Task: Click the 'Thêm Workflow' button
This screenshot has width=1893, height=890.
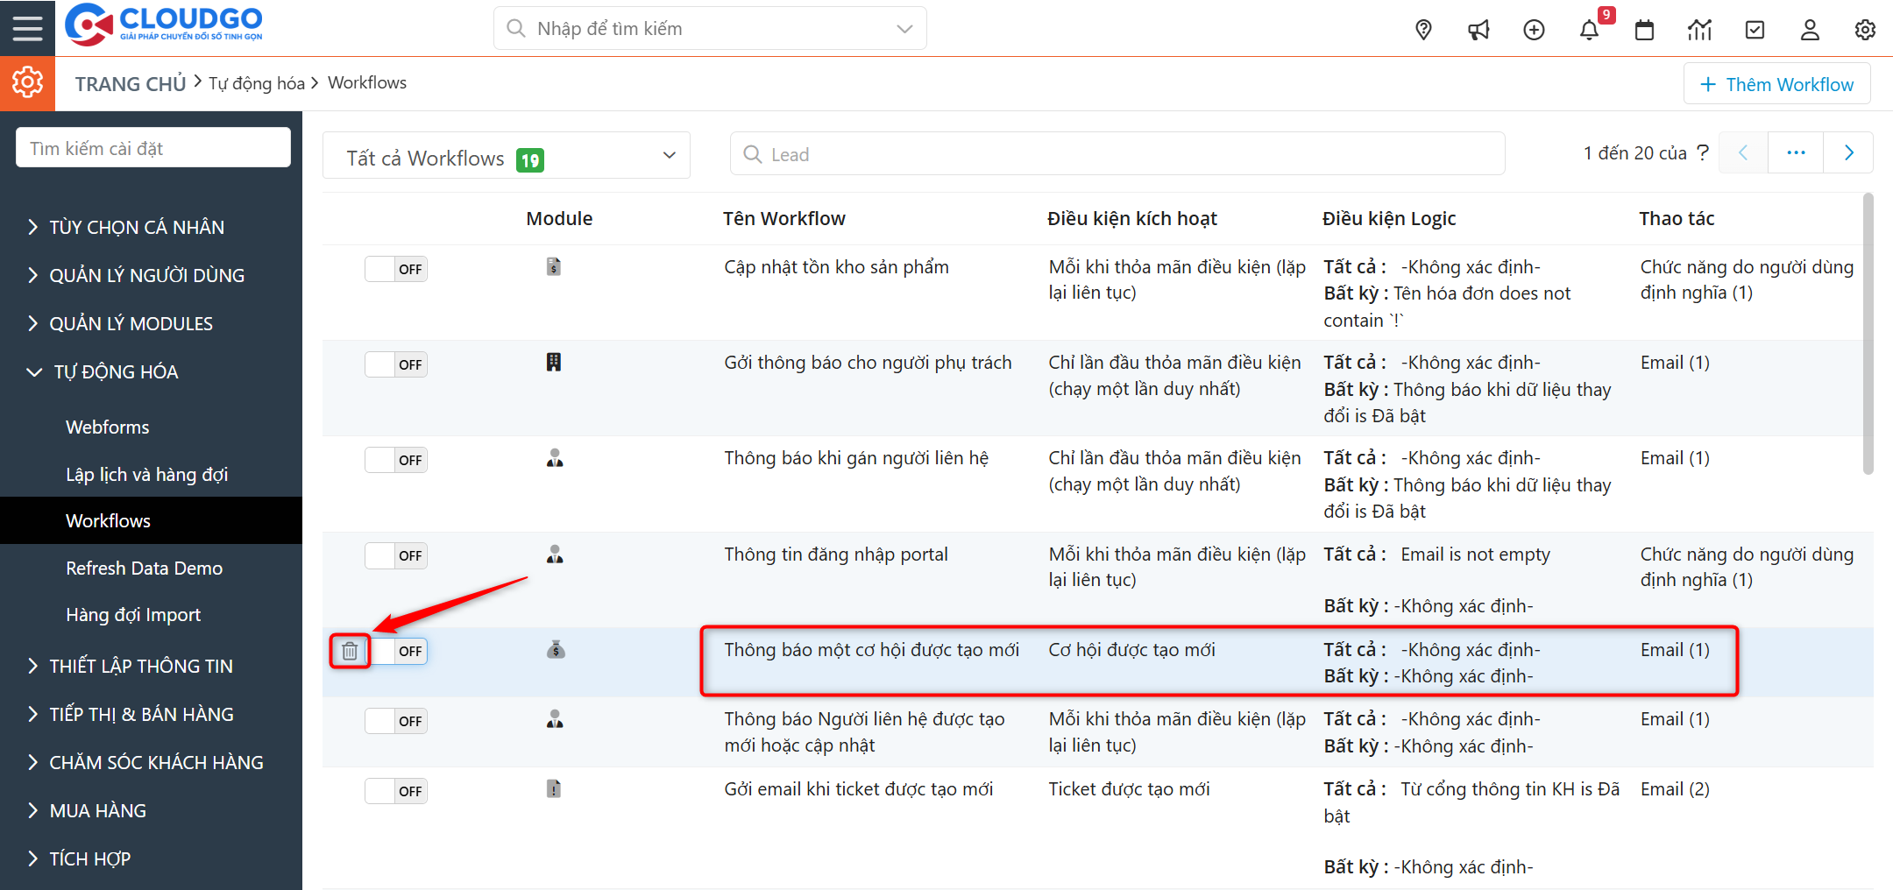Action: [x=1776, y=84]
